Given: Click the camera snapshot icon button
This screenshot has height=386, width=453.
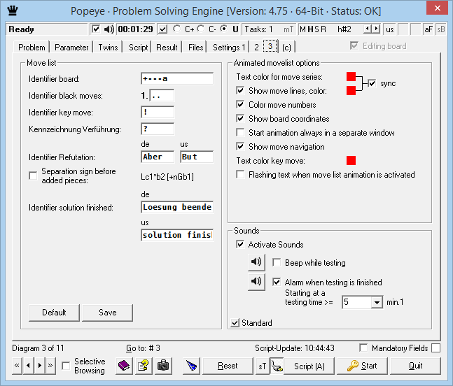Looking at the screenshot, I should (163, 366).
